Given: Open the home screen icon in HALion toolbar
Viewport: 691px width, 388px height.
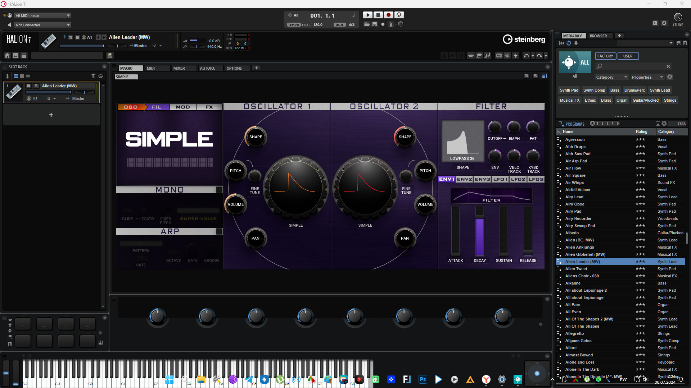Looking at the screenshot, I should [7, 55].
